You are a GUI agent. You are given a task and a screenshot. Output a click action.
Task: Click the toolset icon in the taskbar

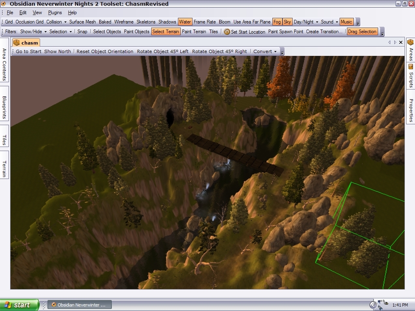point(53,305)
